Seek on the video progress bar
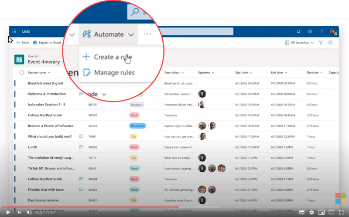This screenshot has width=349, height=217. (174, 207)
